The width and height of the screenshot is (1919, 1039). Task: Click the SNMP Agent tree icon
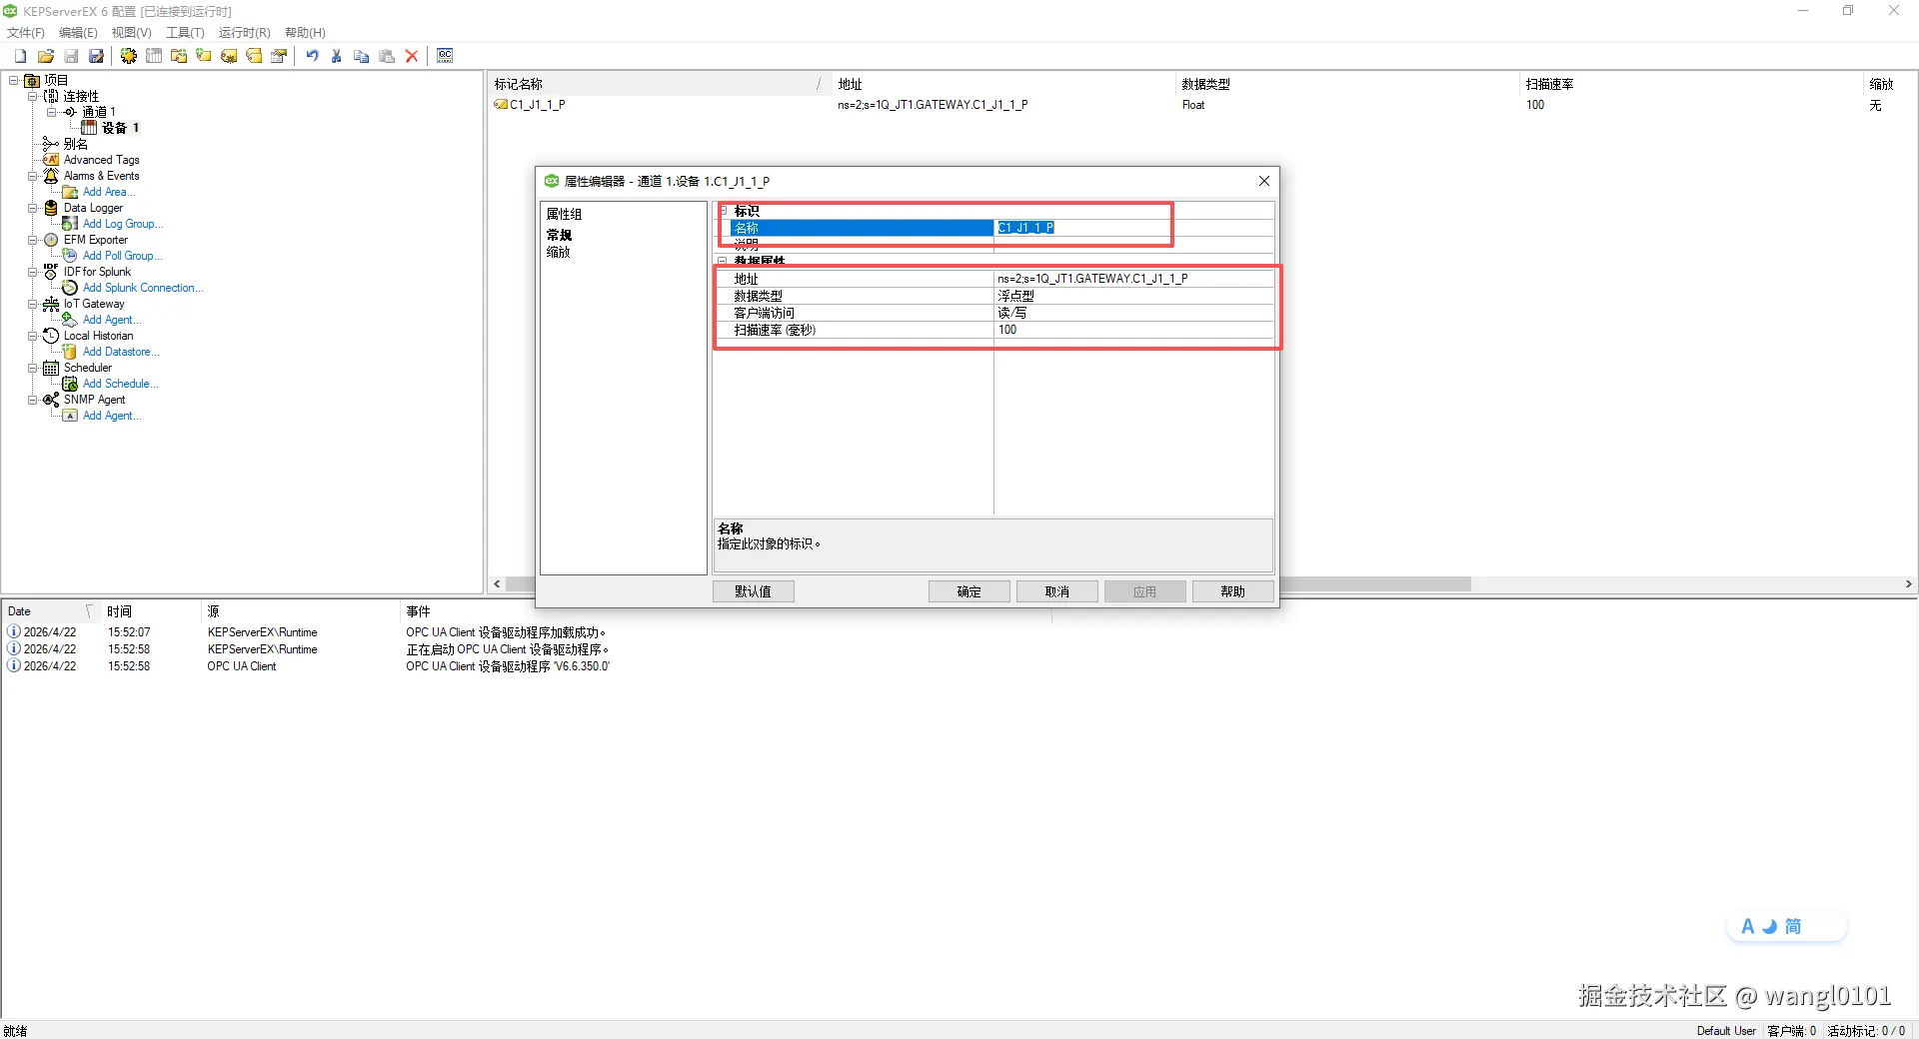coord(51,400)
